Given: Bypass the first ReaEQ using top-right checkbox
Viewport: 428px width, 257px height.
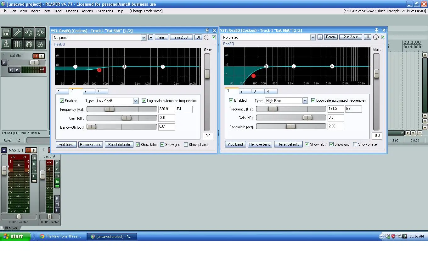Looking at the screenshot, I should tap(214, 37).
